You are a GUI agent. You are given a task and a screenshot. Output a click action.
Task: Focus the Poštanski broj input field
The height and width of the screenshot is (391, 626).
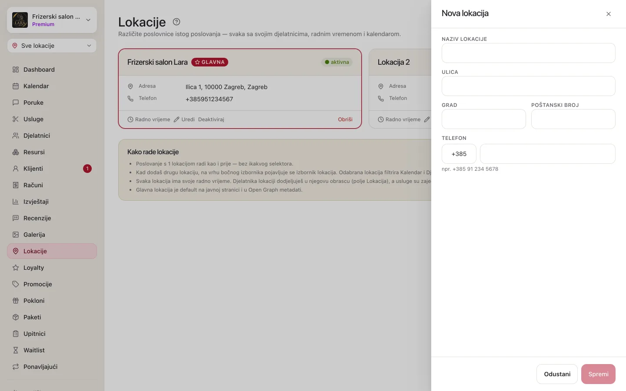pyautogui.click(x=573, y=119)
